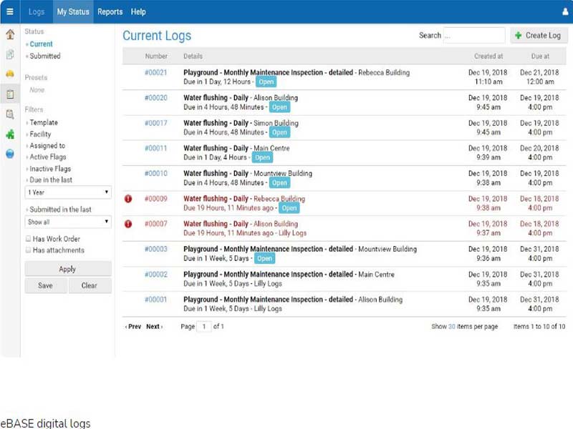Click the red alert icon for log #00009
The image size is (573, 429).
(128, 199)
